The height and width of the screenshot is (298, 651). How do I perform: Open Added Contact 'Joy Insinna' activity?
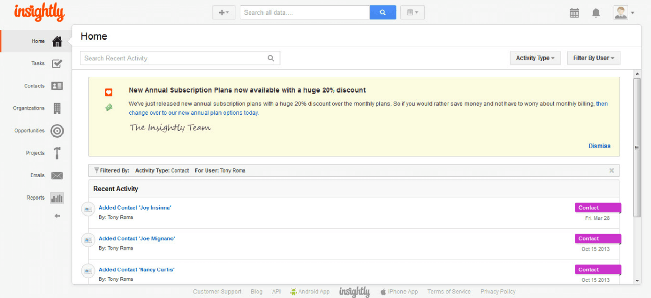(x=135, y=208)
